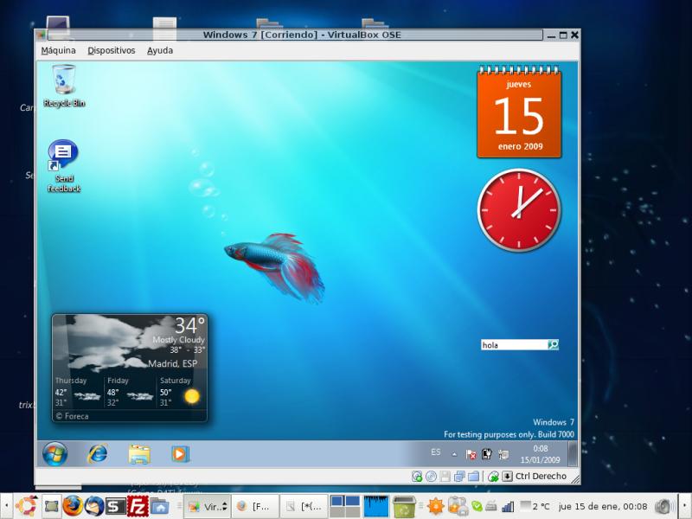Open the Recycle Bin desktop icon

pyautogui.click(x=64, y=86)
